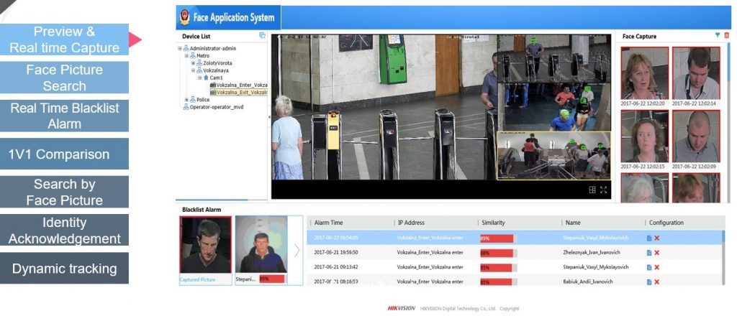Image resolution: width=737 pixels, height=316 pixels.
Task: Collapse the Vokzalnaya tree node
Action: (193, 70)
